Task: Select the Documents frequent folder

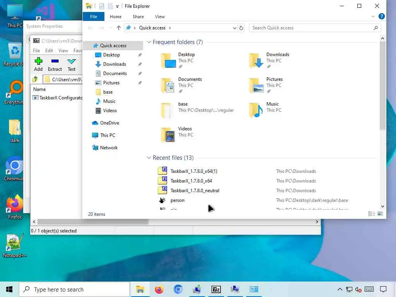Action: tap(182, 85)
